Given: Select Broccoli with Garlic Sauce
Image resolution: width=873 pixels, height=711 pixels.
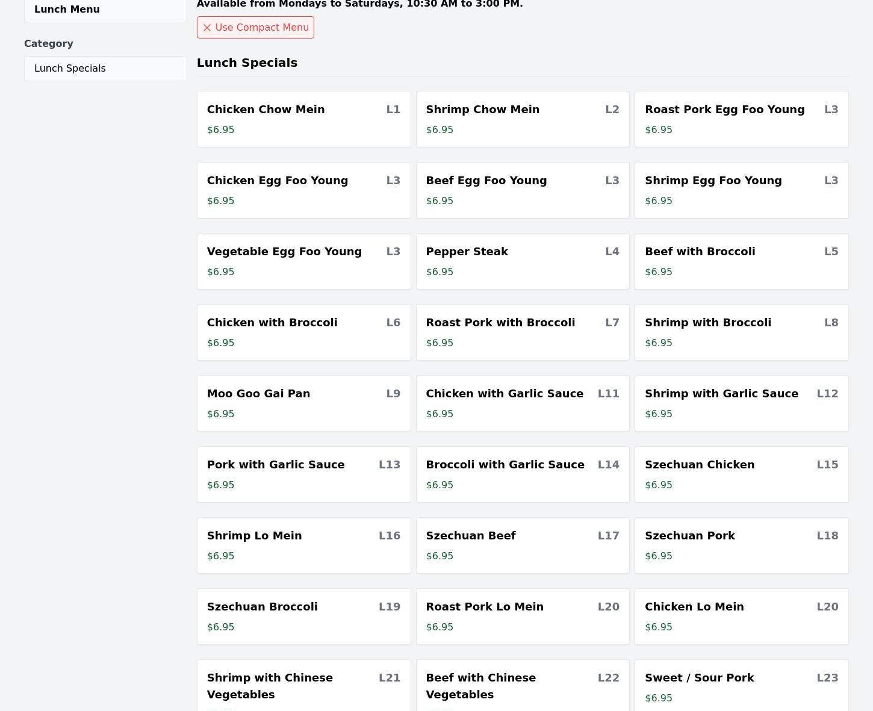Looking at the screenshot, I should click(522, 474).
